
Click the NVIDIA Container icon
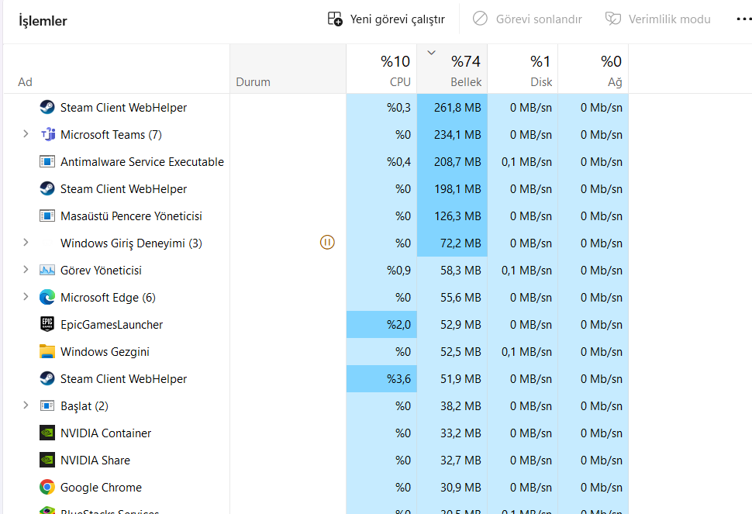47,433
